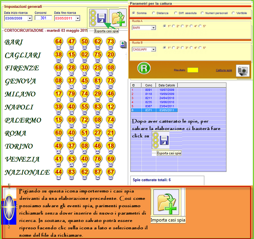Click CAGLIARI bulb number 38
254x239 pixels.
pyautogui.click(x=58, y=56)
